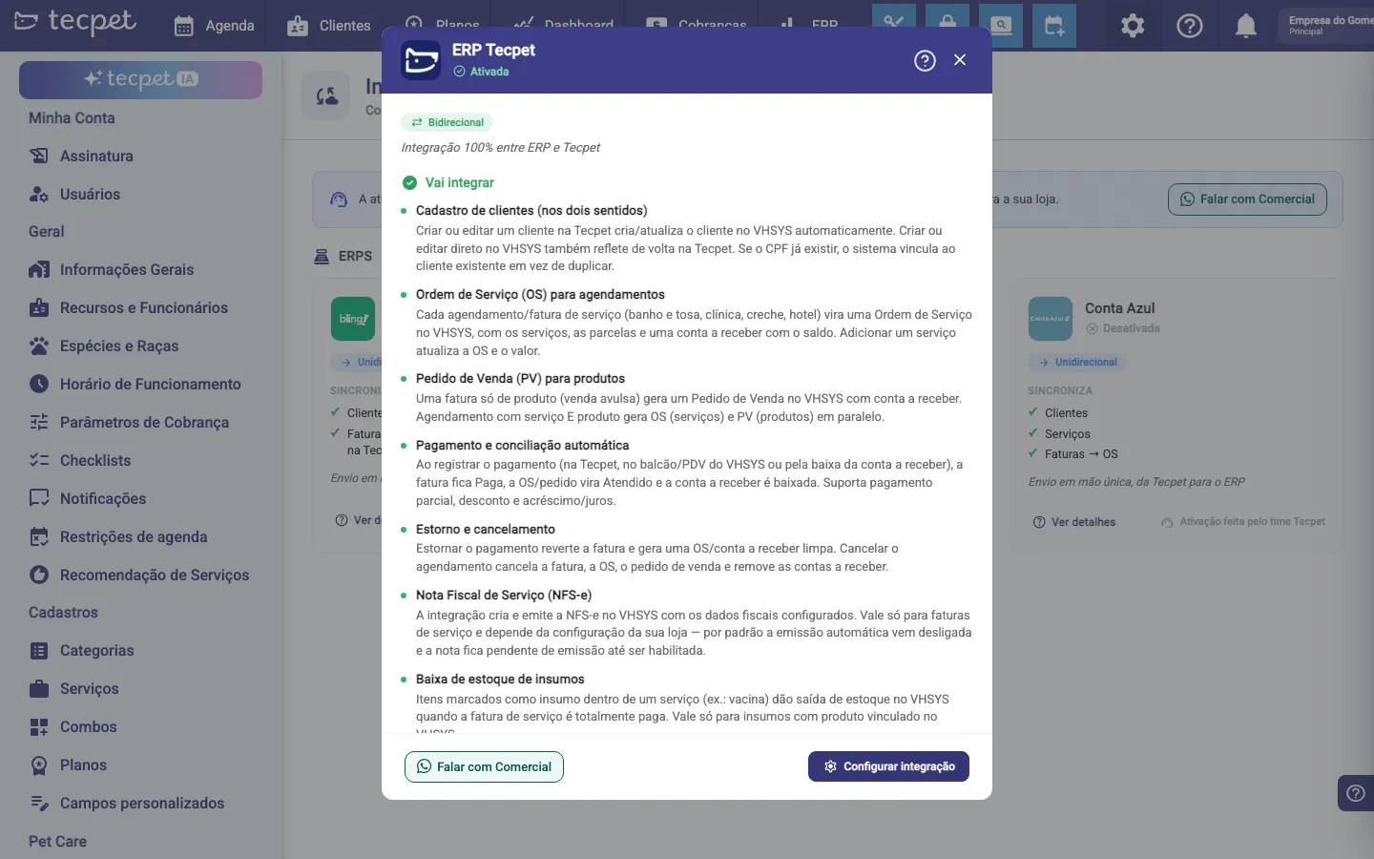
Task: Click the Tecpet logo in top bar
Action: (74, 21)
